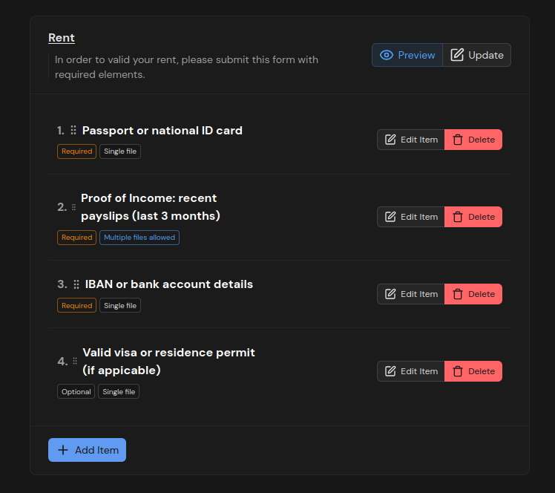The width and height of the screenshot is (555, 493).
Task: Click trash icon on IBAN item row
Action: coord(458,294)
